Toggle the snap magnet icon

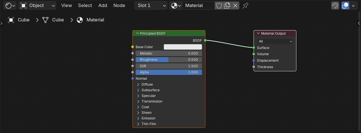pos(335,5)
